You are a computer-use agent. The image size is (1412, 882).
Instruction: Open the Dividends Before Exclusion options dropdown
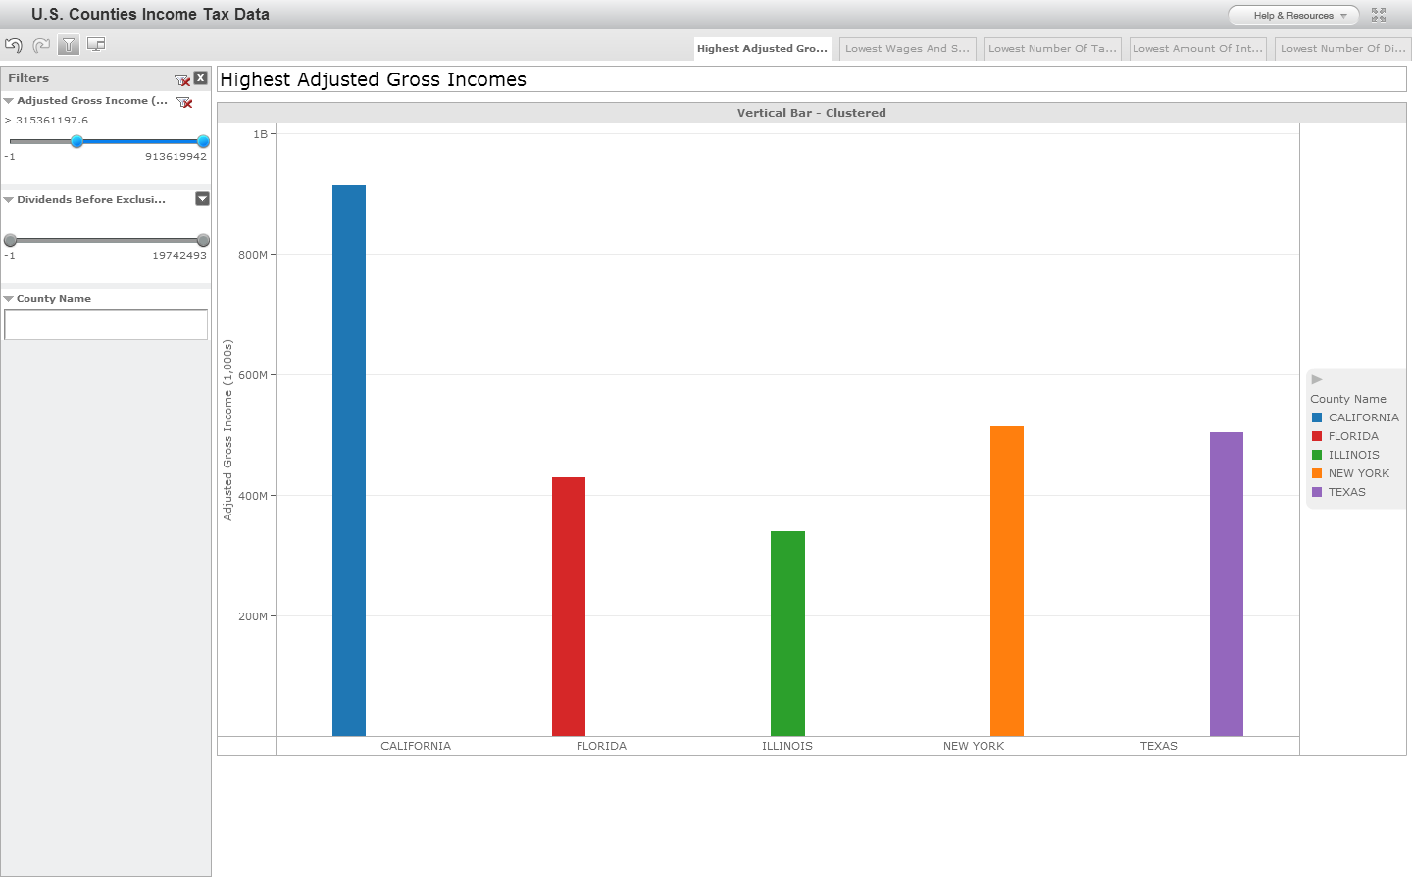(x=202, y=199)
